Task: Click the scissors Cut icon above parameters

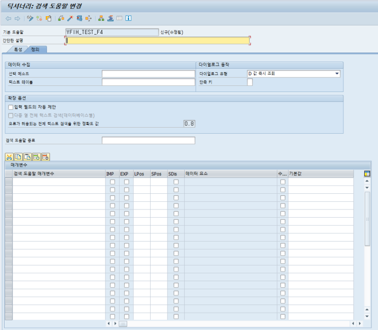Action: pyautogui.click(x=9, y=157)
